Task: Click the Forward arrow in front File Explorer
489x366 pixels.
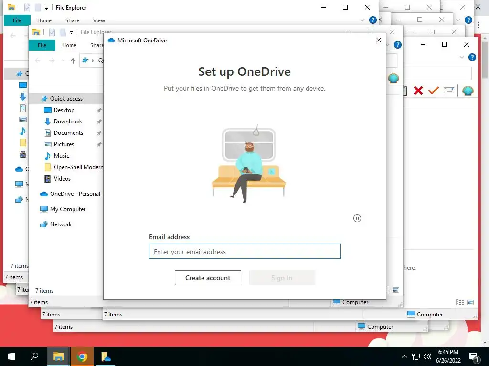Action: (52, 61)
